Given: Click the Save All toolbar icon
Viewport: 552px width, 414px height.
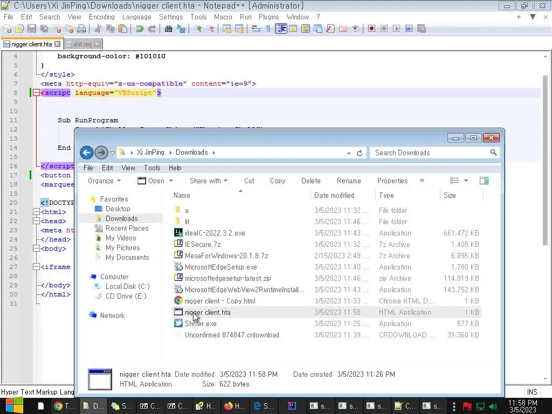Looking at the screenshot, I should (x=44, y=29).
